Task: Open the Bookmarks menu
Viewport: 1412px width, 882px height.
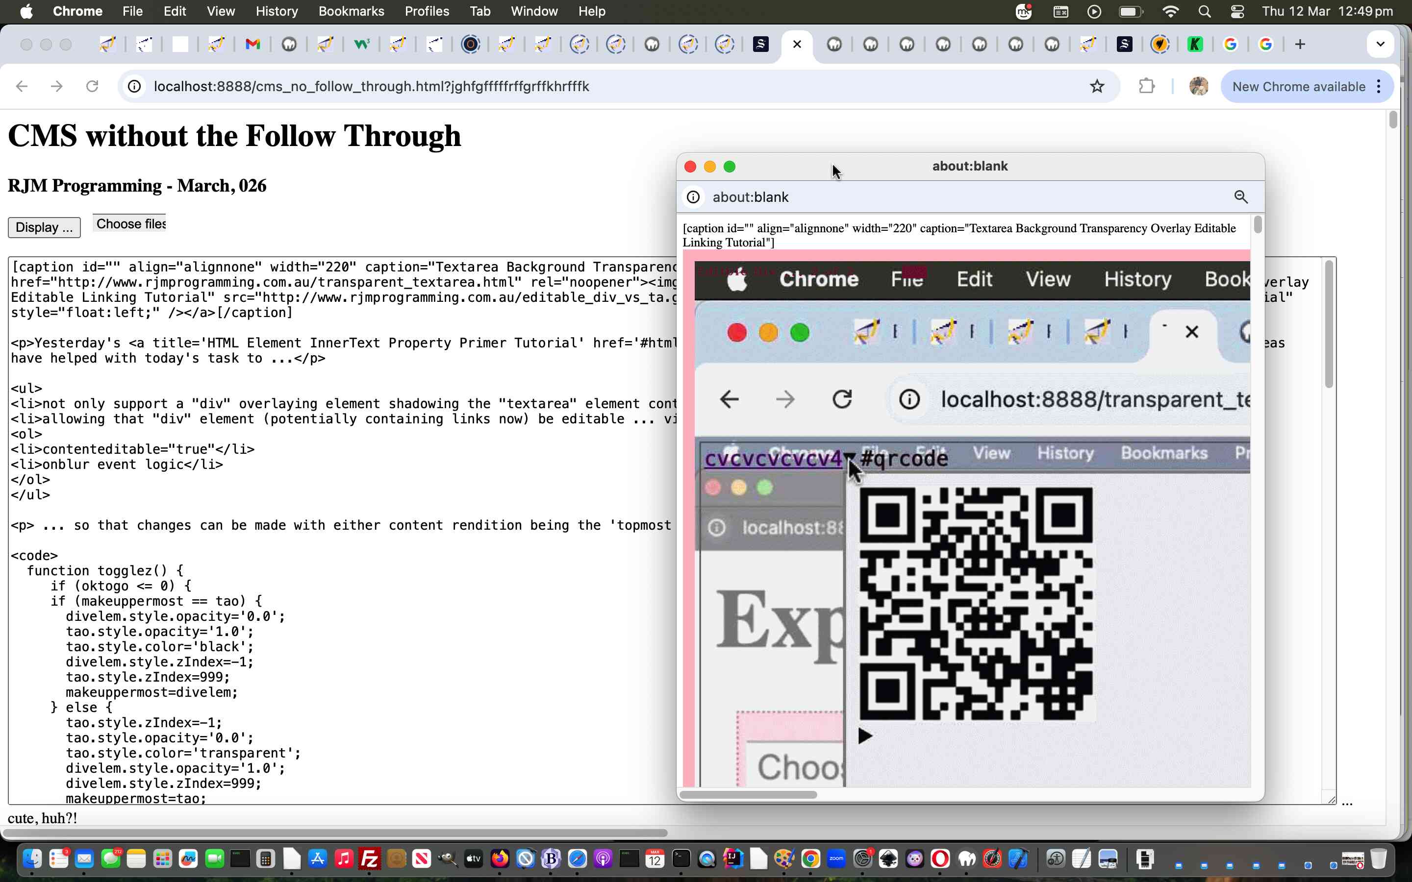Action: [x=351, y=11]
